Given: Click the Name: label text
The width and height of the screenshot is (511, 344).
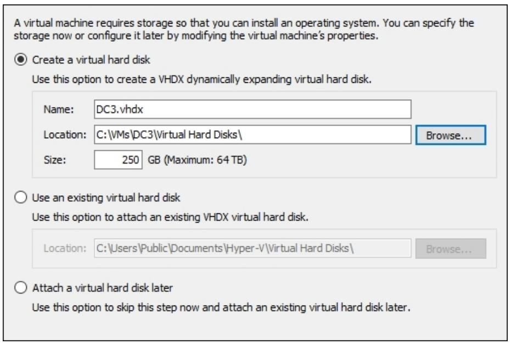Looking at the screenshot, I should tap(59, 110).
